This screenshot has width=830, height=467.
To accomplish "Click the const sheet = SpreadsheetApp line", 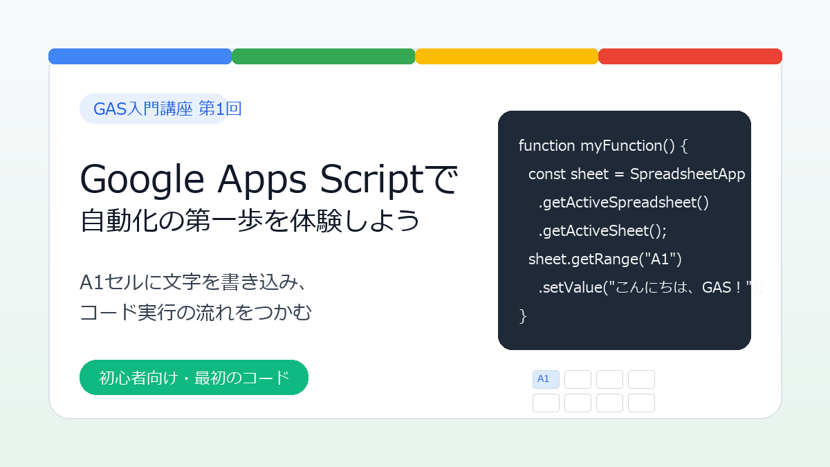I will (x=636, y=174).
